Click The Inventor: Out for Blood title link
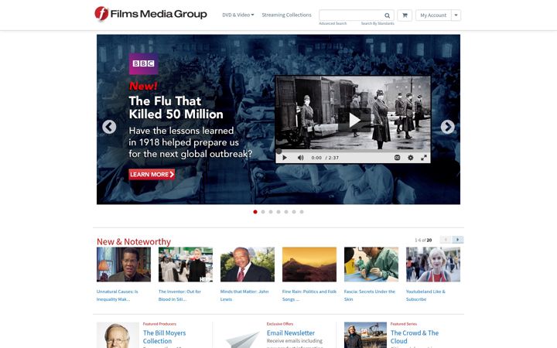Viewport: 557px width, 348px height. click(179, 295)
